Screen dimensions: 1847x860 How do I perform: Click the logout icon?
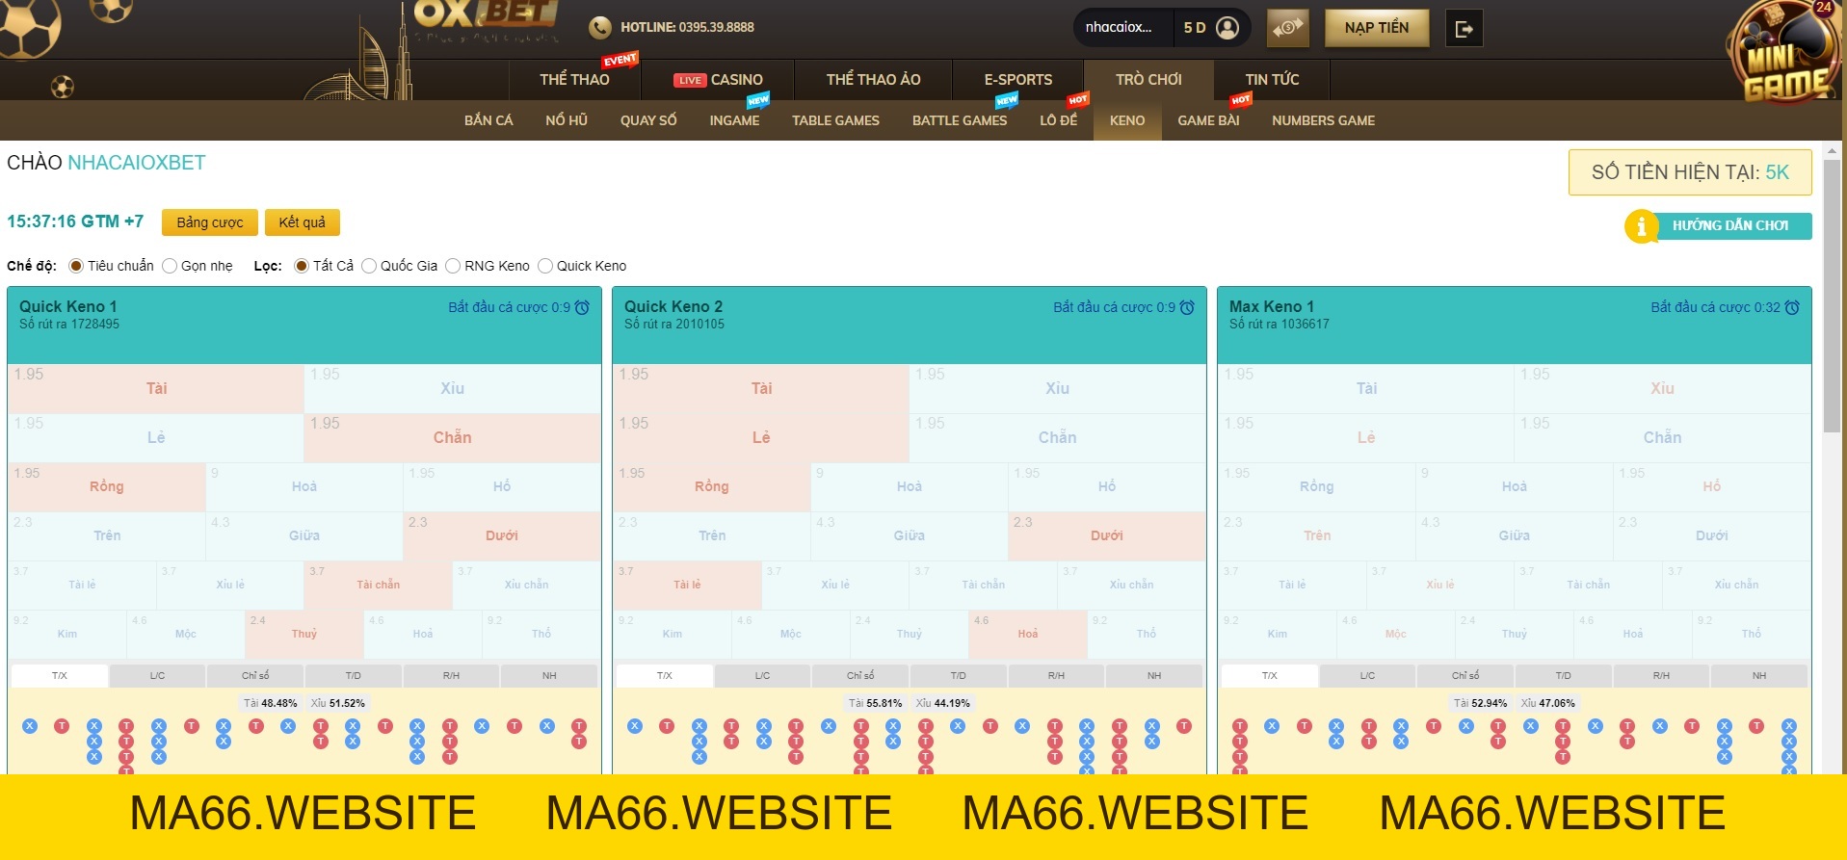[1464, 29]
